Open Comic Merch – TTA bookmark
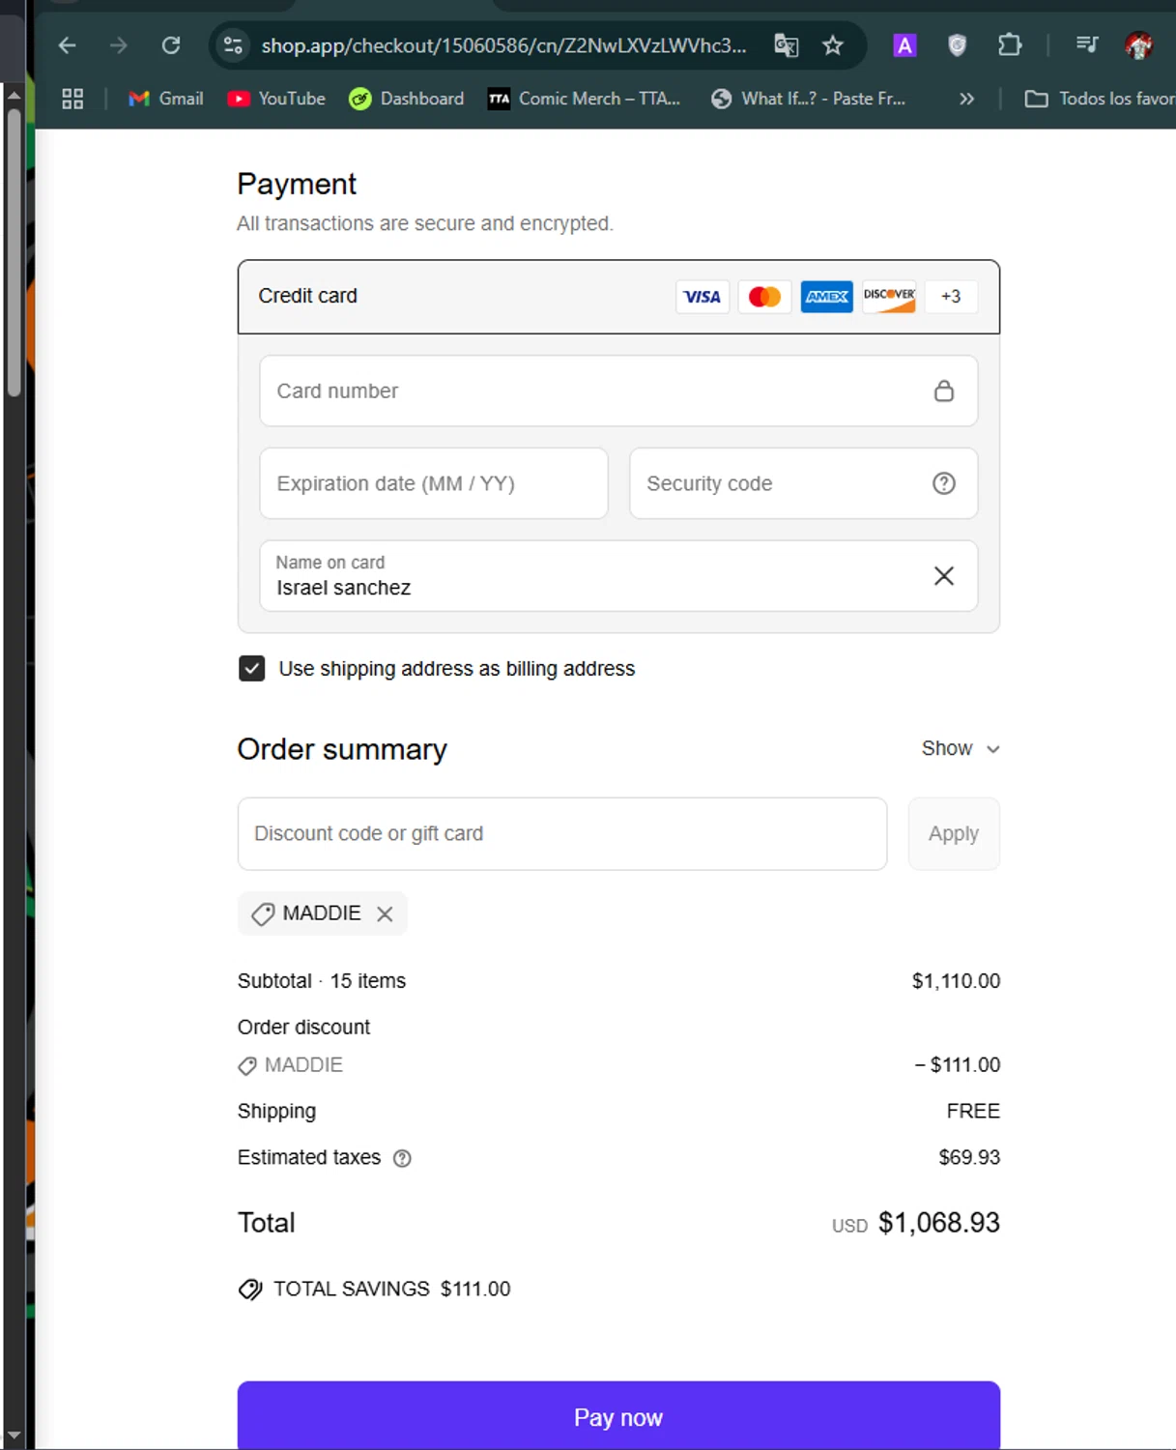Screen dimensions: 1176x1450 585,99
